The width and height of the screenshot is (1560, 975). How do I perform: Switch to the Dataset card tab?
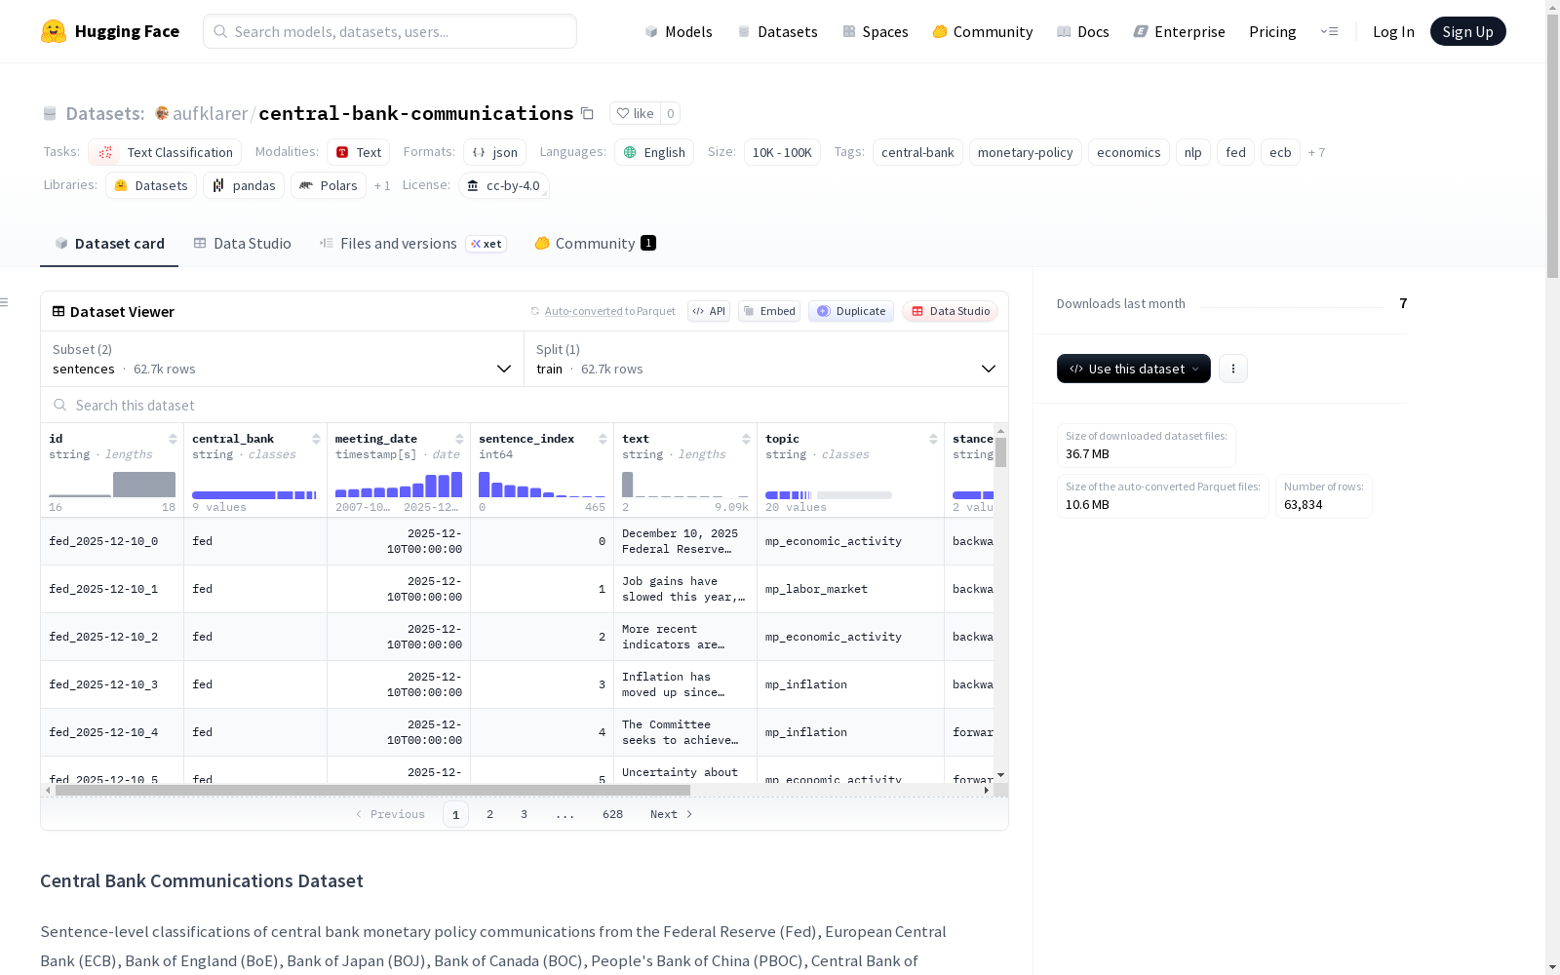click(109, 244)
